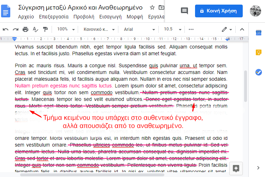The height and width of the screenshot is (177, 265).
Task: Select the paint format tool
Action: pos(45,29)
